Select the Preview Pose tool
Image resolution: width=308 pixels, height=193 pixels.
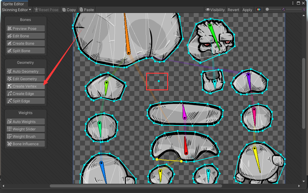point(25,28)
